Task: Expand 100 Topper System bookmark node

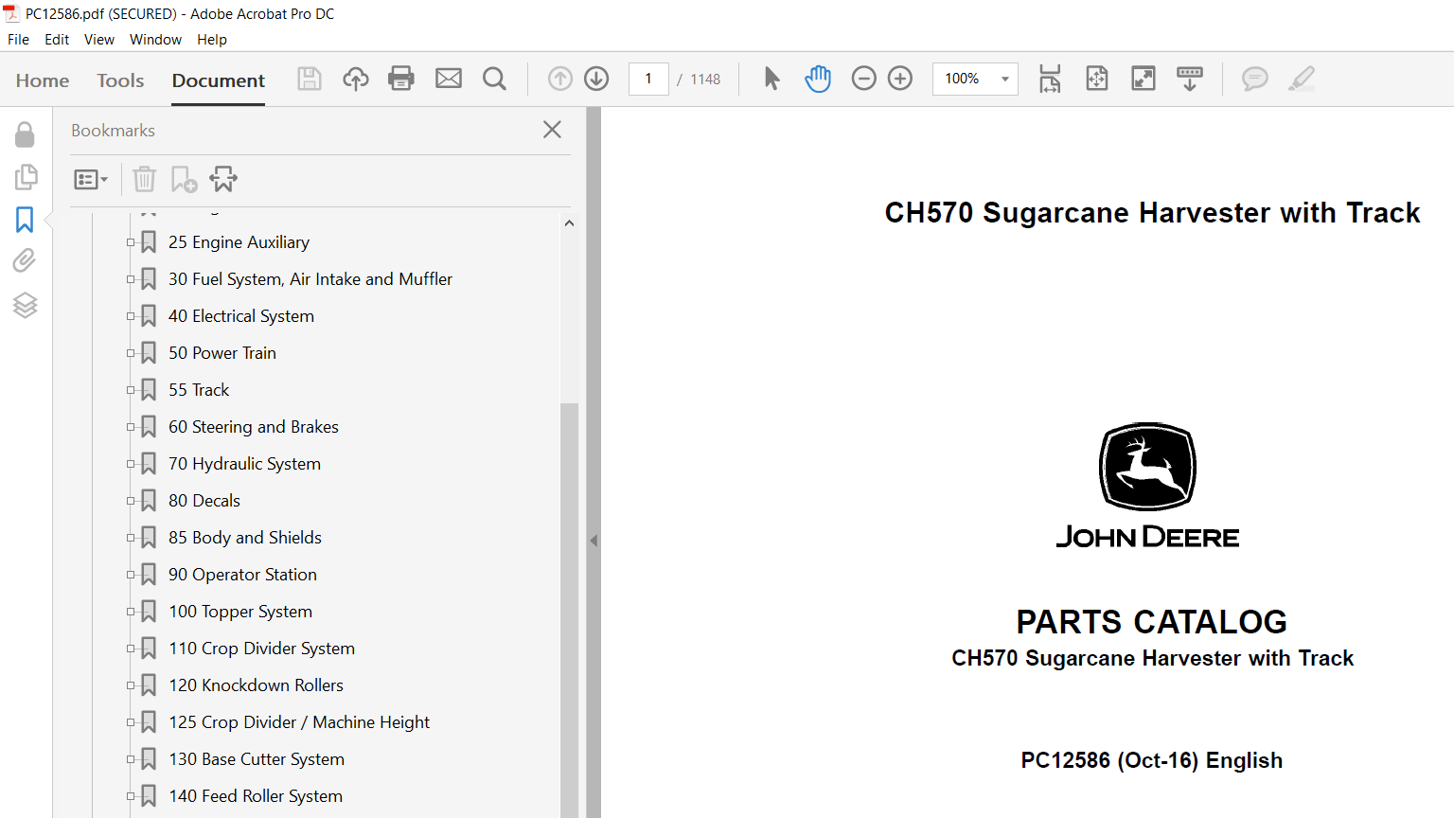Action: pos(131,612)
